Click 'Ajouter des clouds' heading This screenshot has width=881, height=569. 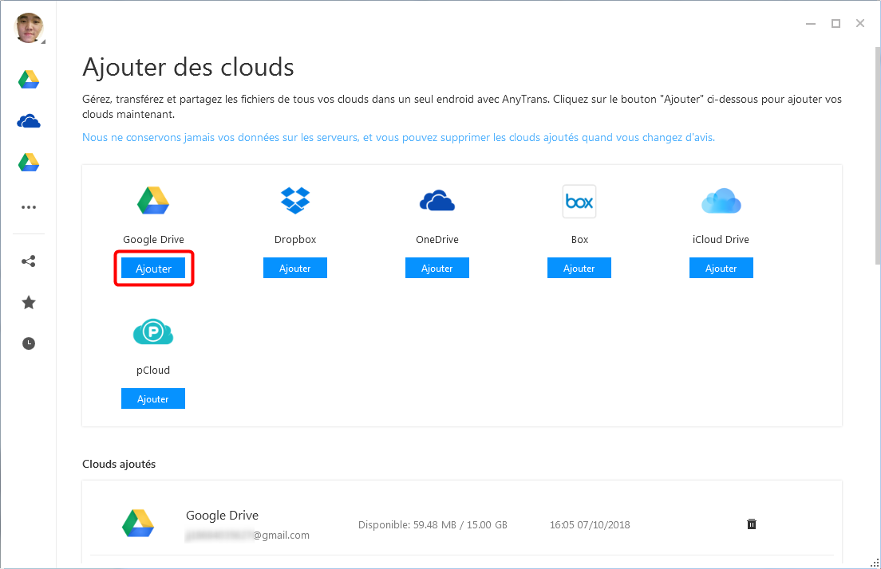pos(188,67)
